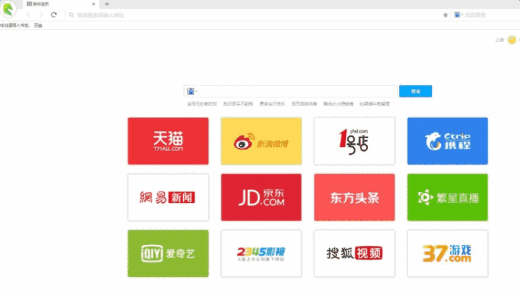Click the green browser logo icon

coord(9,9)
